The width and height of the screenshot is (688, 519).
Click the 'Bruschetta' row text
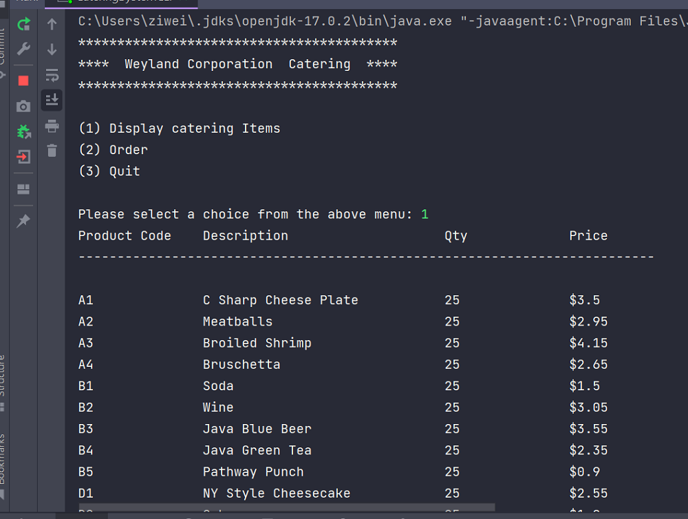pyautogui.click(x=241, y=364)
